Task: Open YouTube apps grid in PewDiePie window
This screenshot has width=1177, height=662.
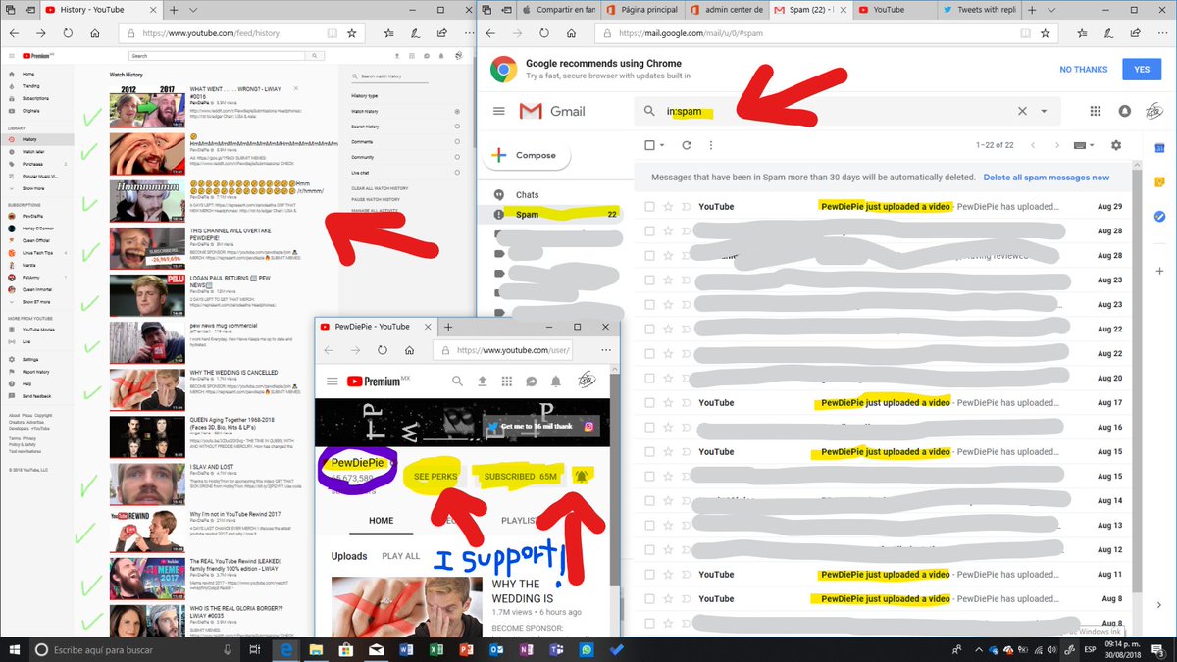Action: 506,382
